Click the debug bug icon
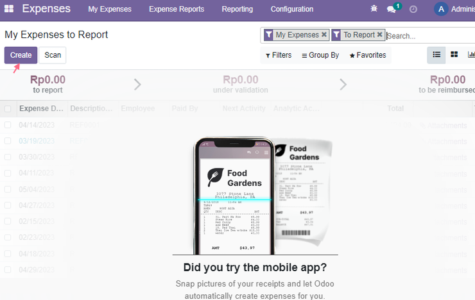The width and height of the screenshot is (475, 300). (374, 8)
